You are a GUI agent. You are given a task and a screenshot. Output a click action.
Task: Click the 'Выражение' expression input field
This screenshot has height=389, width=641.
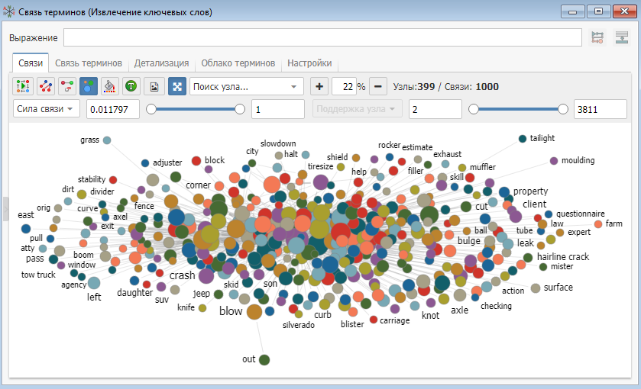(322, 37)
